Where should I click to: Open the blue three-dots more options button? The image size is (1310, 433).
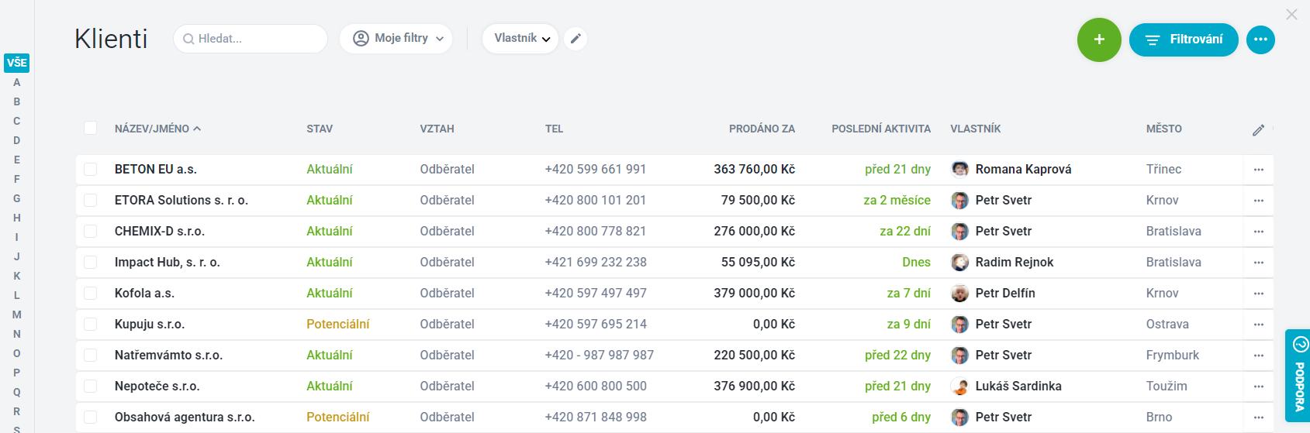pos(1260,40)
